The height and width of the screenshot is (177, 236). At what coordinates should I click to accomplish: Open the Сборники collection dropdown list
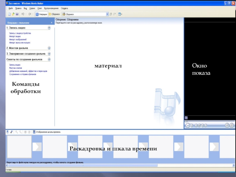(x=107, y=14)
